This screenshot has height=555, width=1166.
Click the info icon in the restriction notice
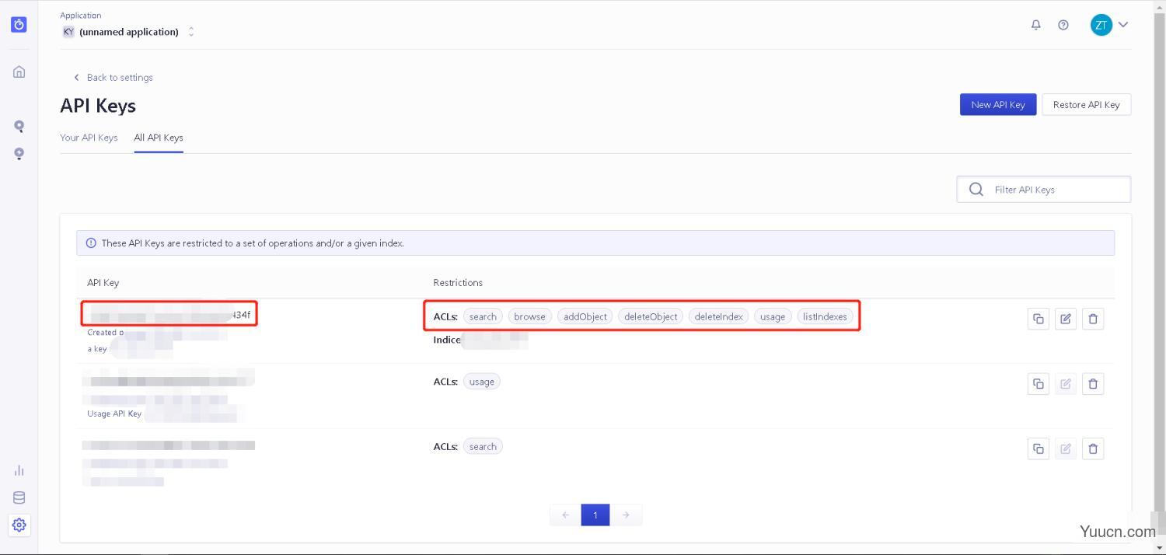[91, 243]
